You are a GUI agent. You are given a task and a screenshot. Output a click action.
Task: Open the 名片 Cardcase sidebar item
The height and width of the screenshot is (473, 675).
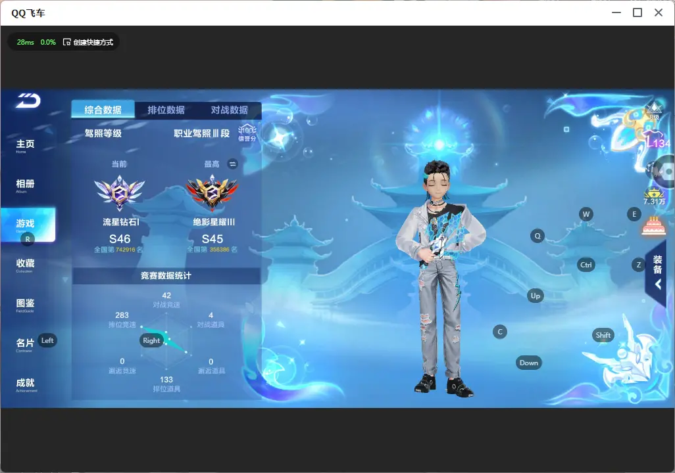click(25, 345)
